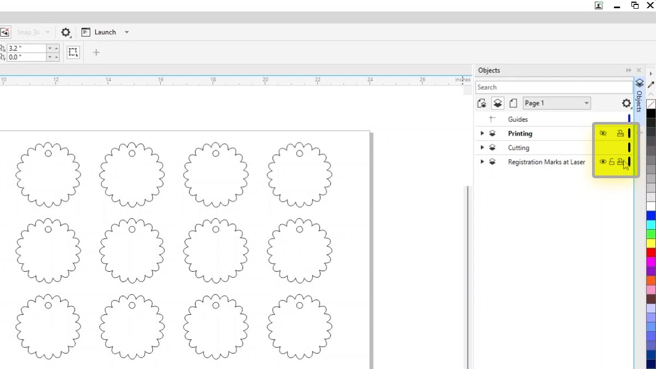Image resolution: width=656 pixels, height=369 pixels.
Task: Click the Search field in Objects panel
Action: 553,87
